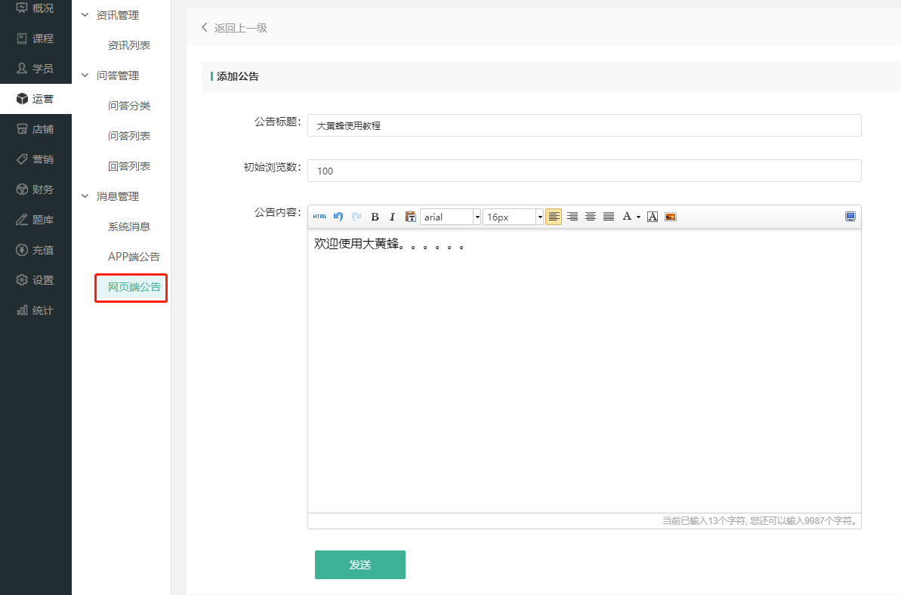This screenshot has height=595, width=901.
Task: Open the font color dropdown arrow
Action: point(638,217)
